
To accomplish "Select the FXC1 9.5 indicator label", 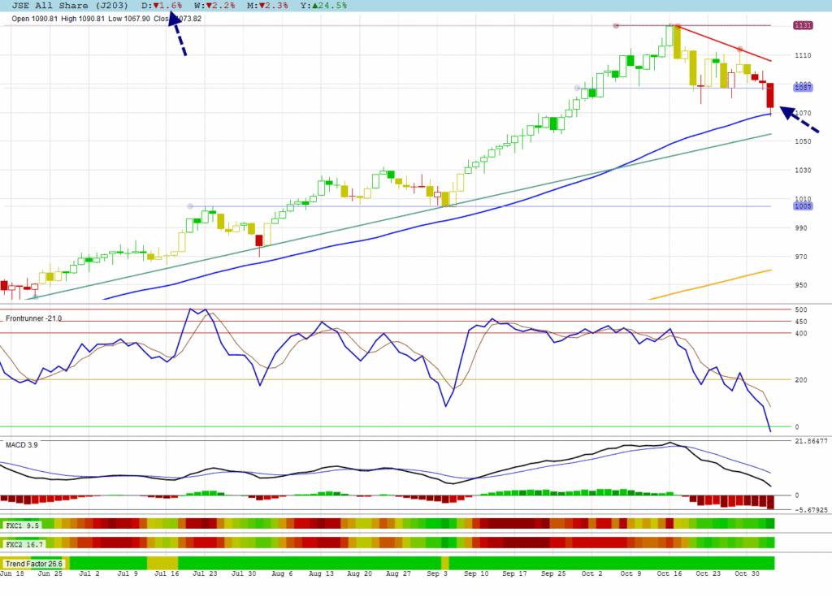I will [x=24, y=526].
